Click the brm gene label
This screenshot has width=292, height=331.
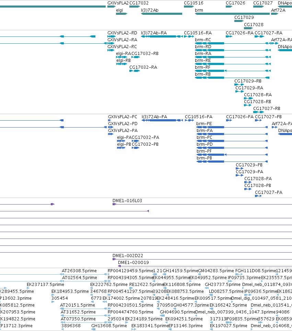pyautogui.click(x=199, y=10)
